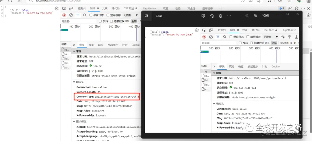The height and width of the screenshot is (141, 312).
Task: Close the Network tab with its small x
Action: point(98,8)
